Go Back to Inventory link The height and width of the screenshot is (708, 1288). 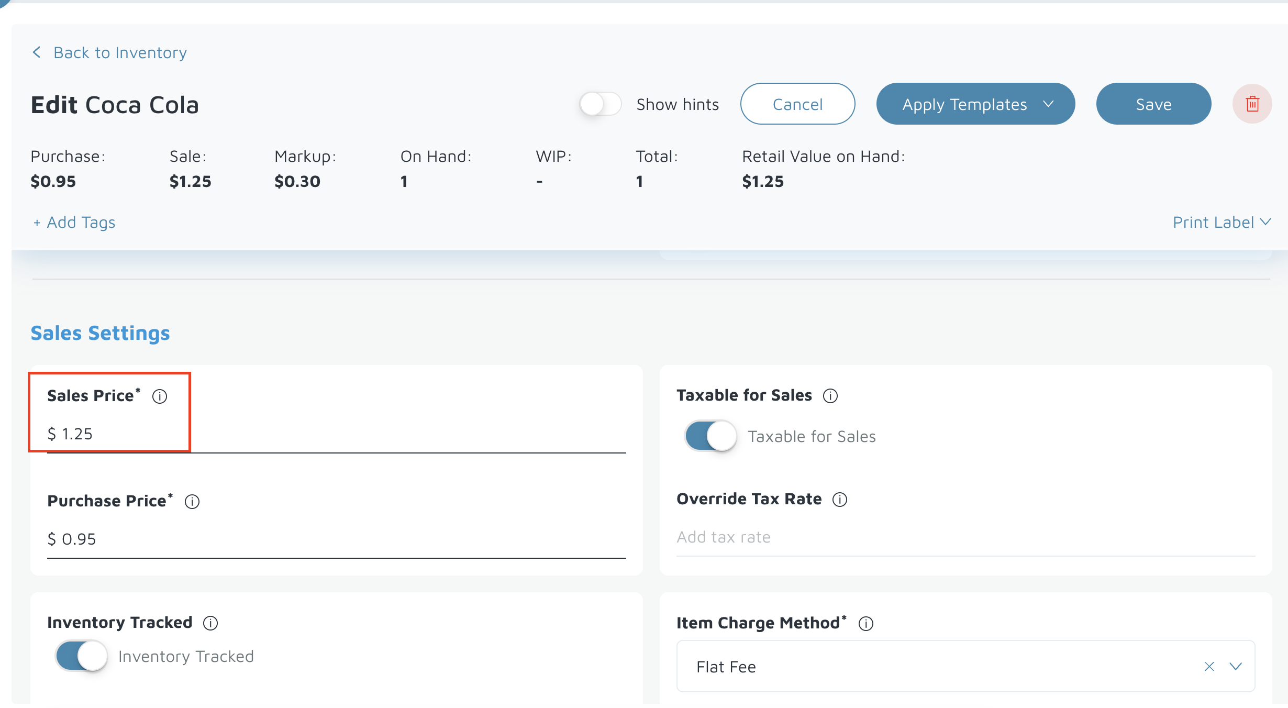[x=120, y=52]
